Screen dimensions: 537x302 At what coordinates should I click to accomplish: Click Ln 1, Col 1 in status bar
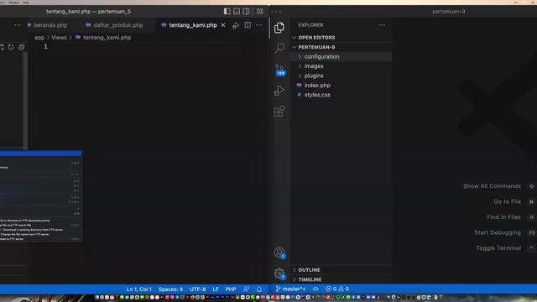pyautogui.click(x=138, y=289)
